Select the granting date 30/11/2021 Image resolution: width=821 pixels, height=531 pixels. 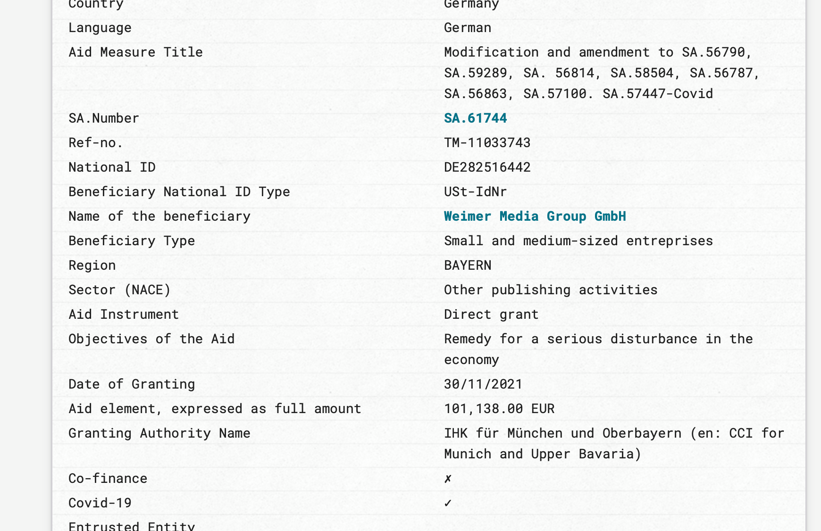[483, 384]
